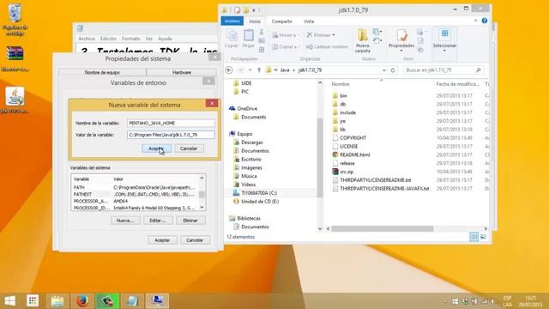Click Cancelar in Nueva variable dialog

189,148
